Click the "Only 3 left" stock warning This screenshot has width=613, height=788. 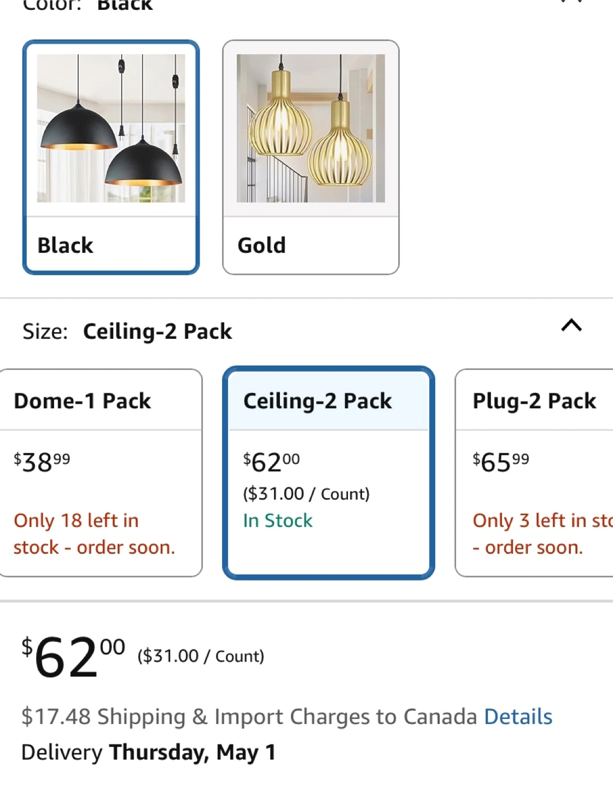(x=541, y=534)
